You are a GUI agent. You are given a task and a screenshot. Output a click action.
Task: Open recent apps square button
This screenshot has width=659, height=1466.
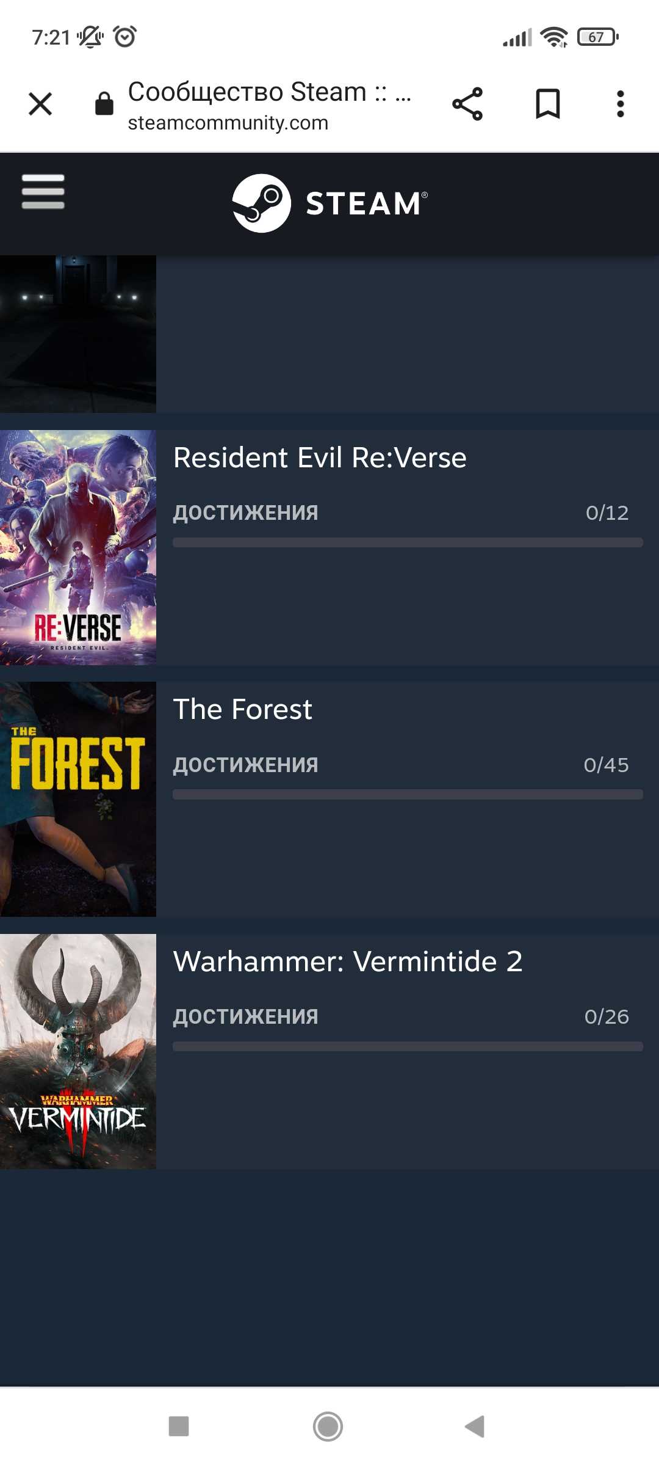coord(179,1427)
